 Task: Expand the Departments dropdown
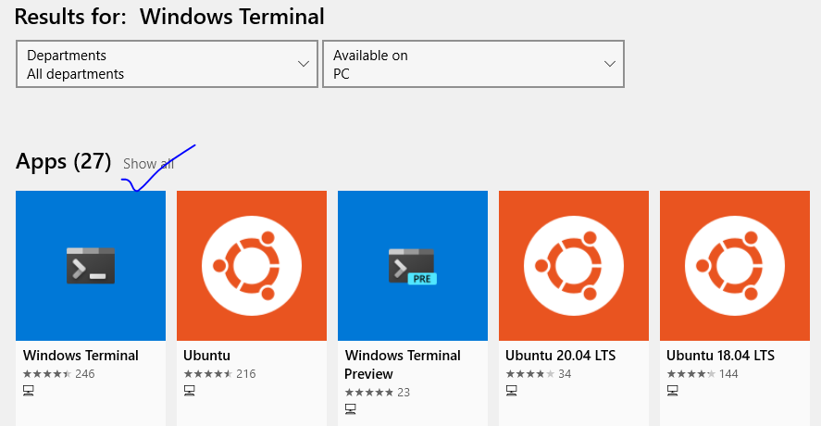[x=167, y=64]
